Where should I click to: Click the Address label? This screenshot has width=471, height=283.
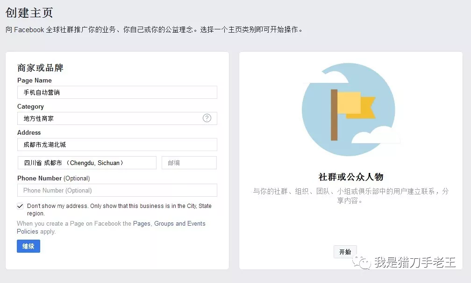pyautogui.click(x=29, y=132)
